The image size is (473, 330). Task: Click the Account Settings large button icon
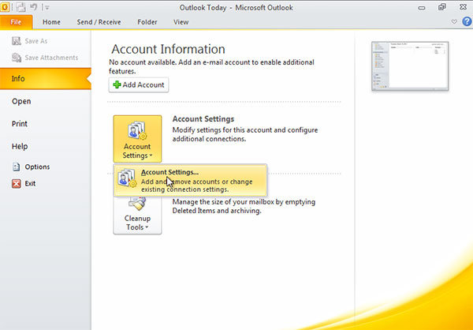point(137,130)
